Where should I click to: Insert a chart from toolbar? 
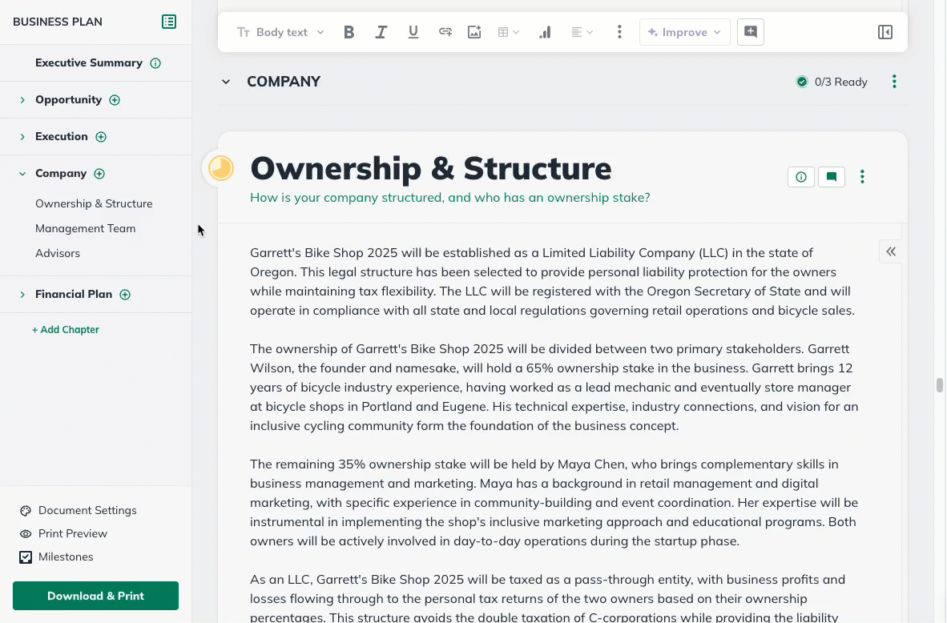tap(545, 32)
